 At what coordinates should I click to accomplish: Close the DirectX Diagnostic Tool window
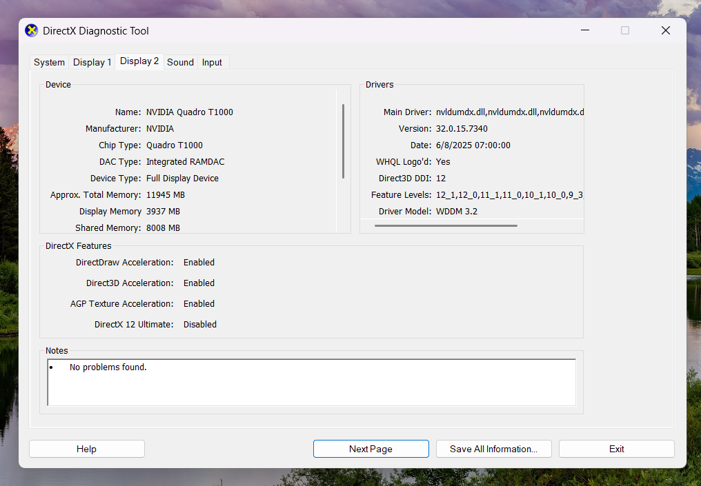tap(666, 30)
